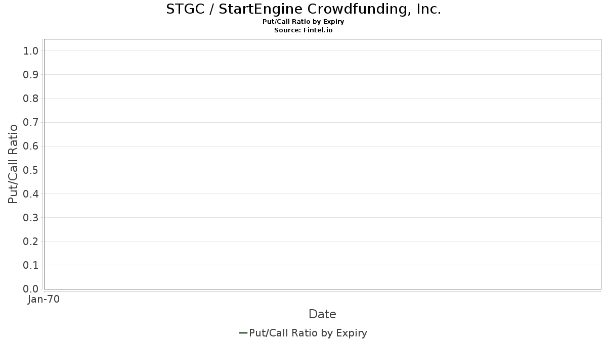The height and width of the screenshot is (341, 607).
Task: Click the 0.3 y-axis tick label
Action: click(x=31, y=218)
